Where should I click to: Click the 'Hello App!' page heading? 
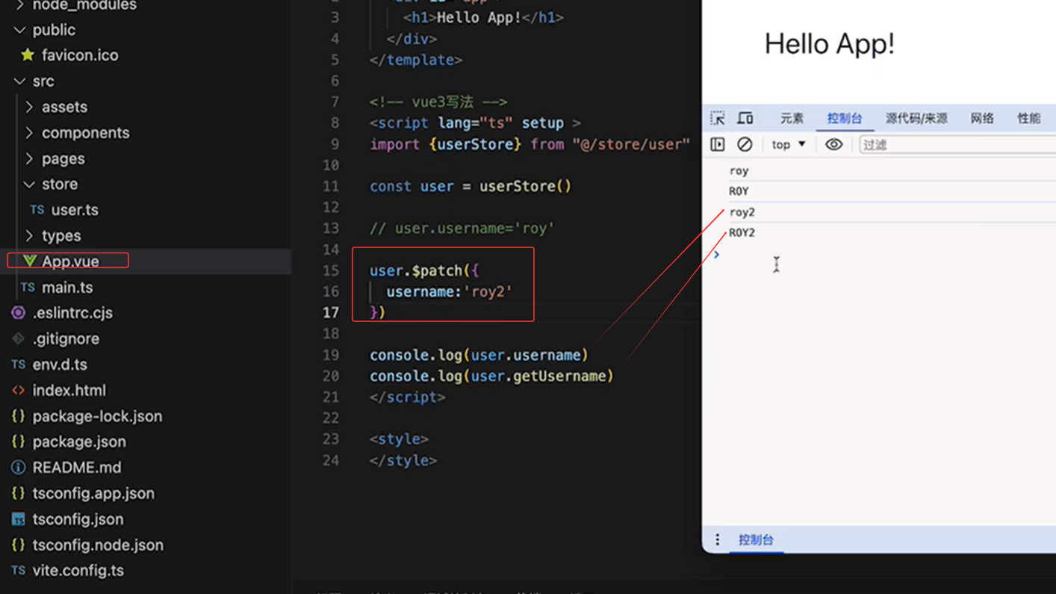(x=829, y=43)
